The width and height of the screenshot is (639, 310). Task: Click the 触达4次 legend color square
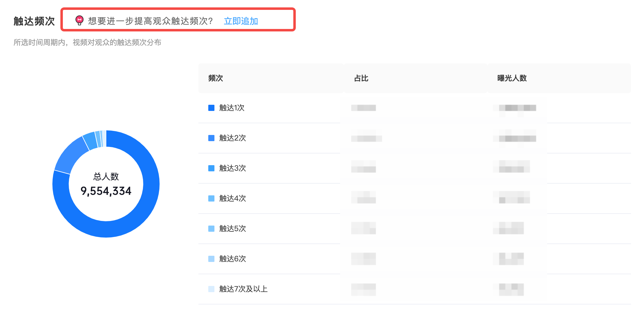click(x=211, y=198)
